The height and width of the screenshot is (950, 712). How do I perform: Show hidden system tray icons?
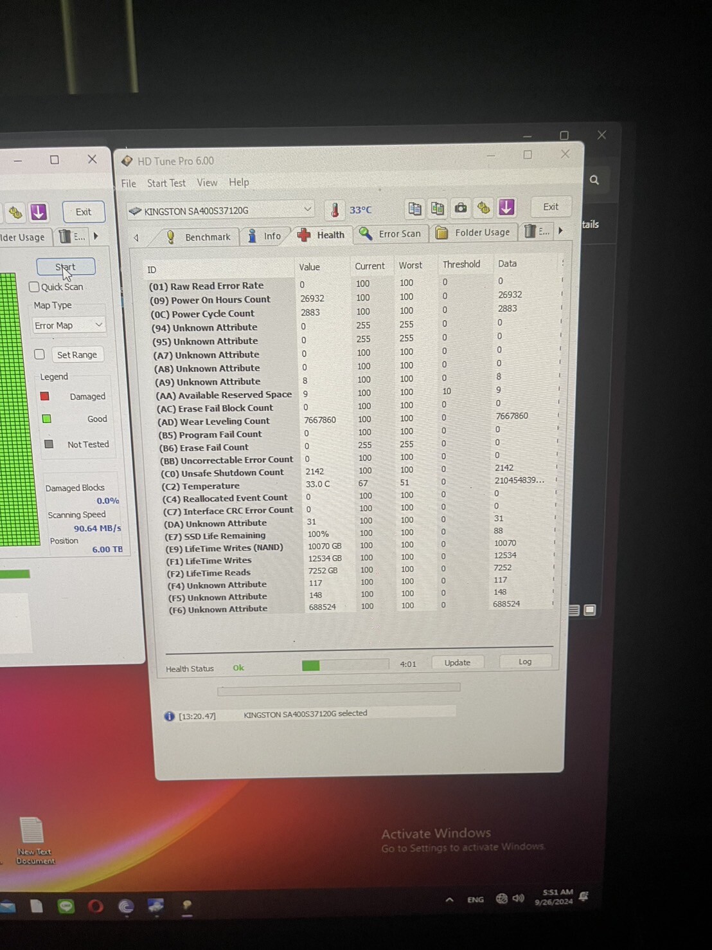[449, 900]
